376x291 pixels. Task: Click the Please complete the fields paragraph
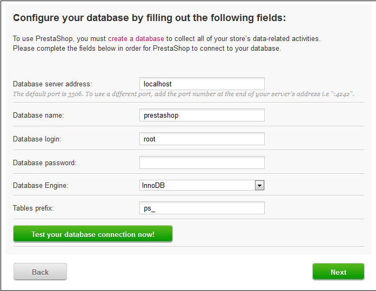(x=147, y=48)
